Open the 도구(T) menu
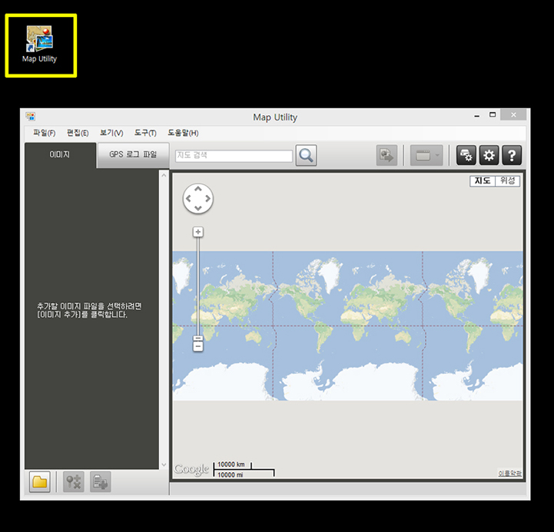Image resolution: width=554 pixels, height=532 pixels. (x=145, y=133)
